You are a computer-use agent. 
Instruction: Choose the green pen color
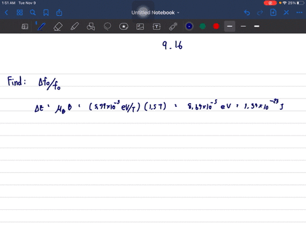(203, 26)
